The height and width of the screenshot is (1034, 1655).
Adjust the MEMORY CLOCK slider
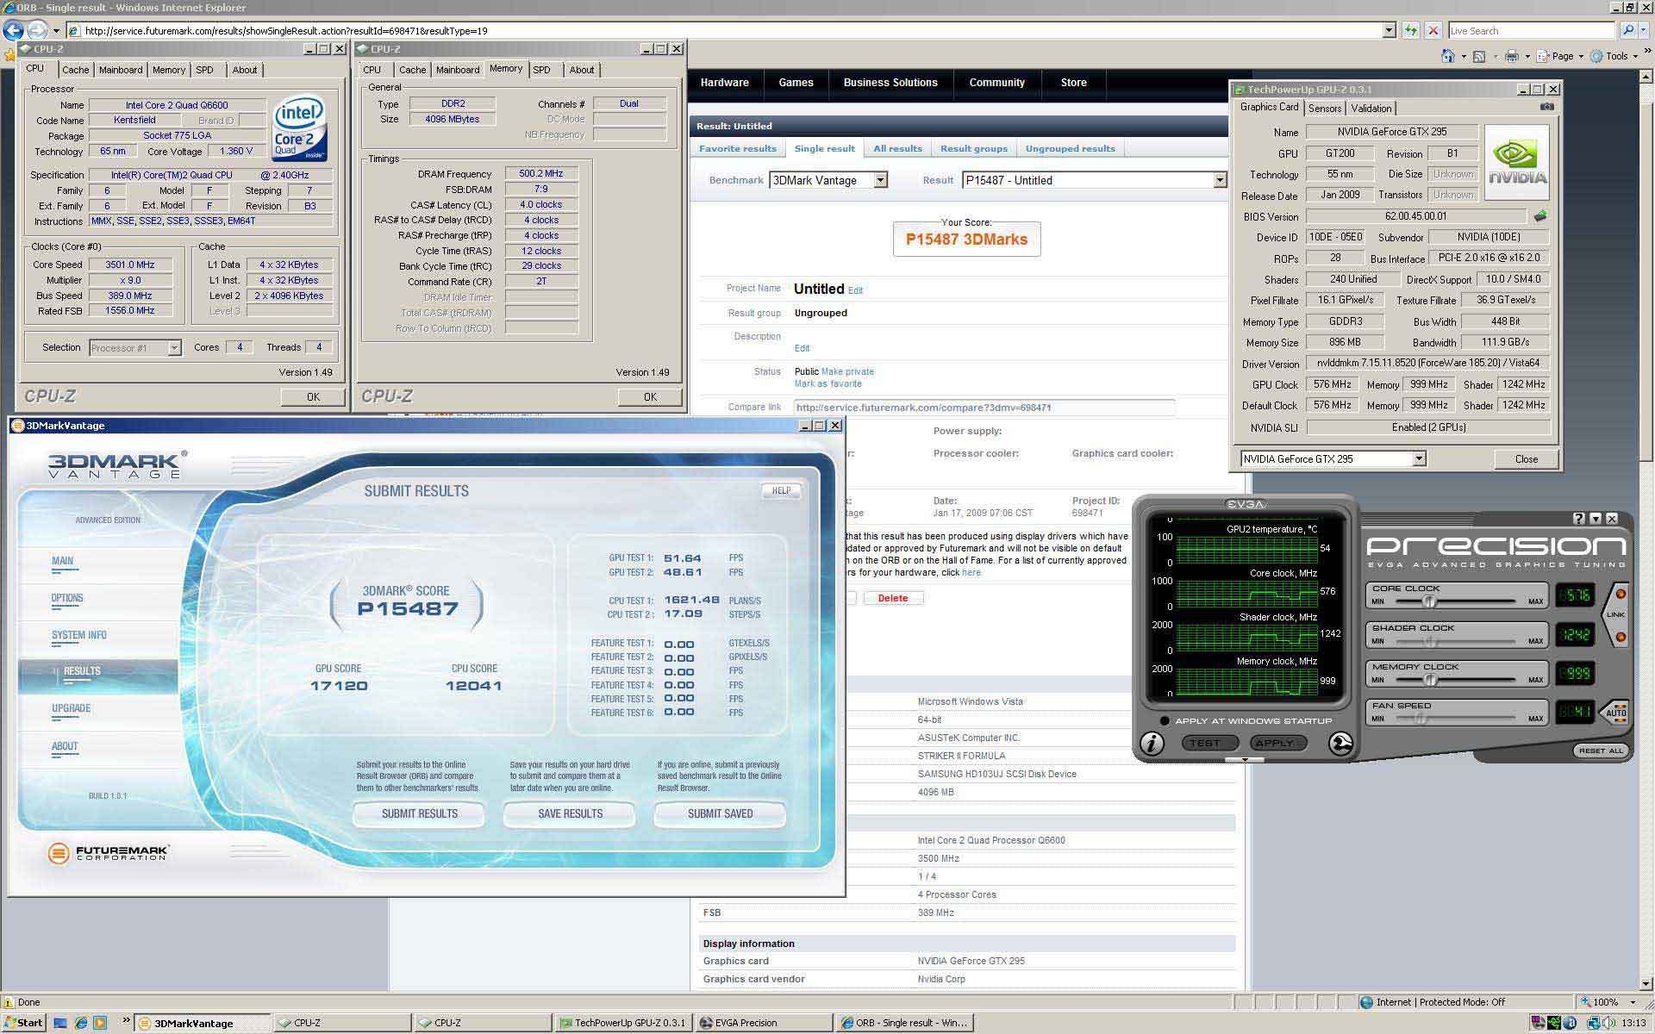[x=1430, y=680]
